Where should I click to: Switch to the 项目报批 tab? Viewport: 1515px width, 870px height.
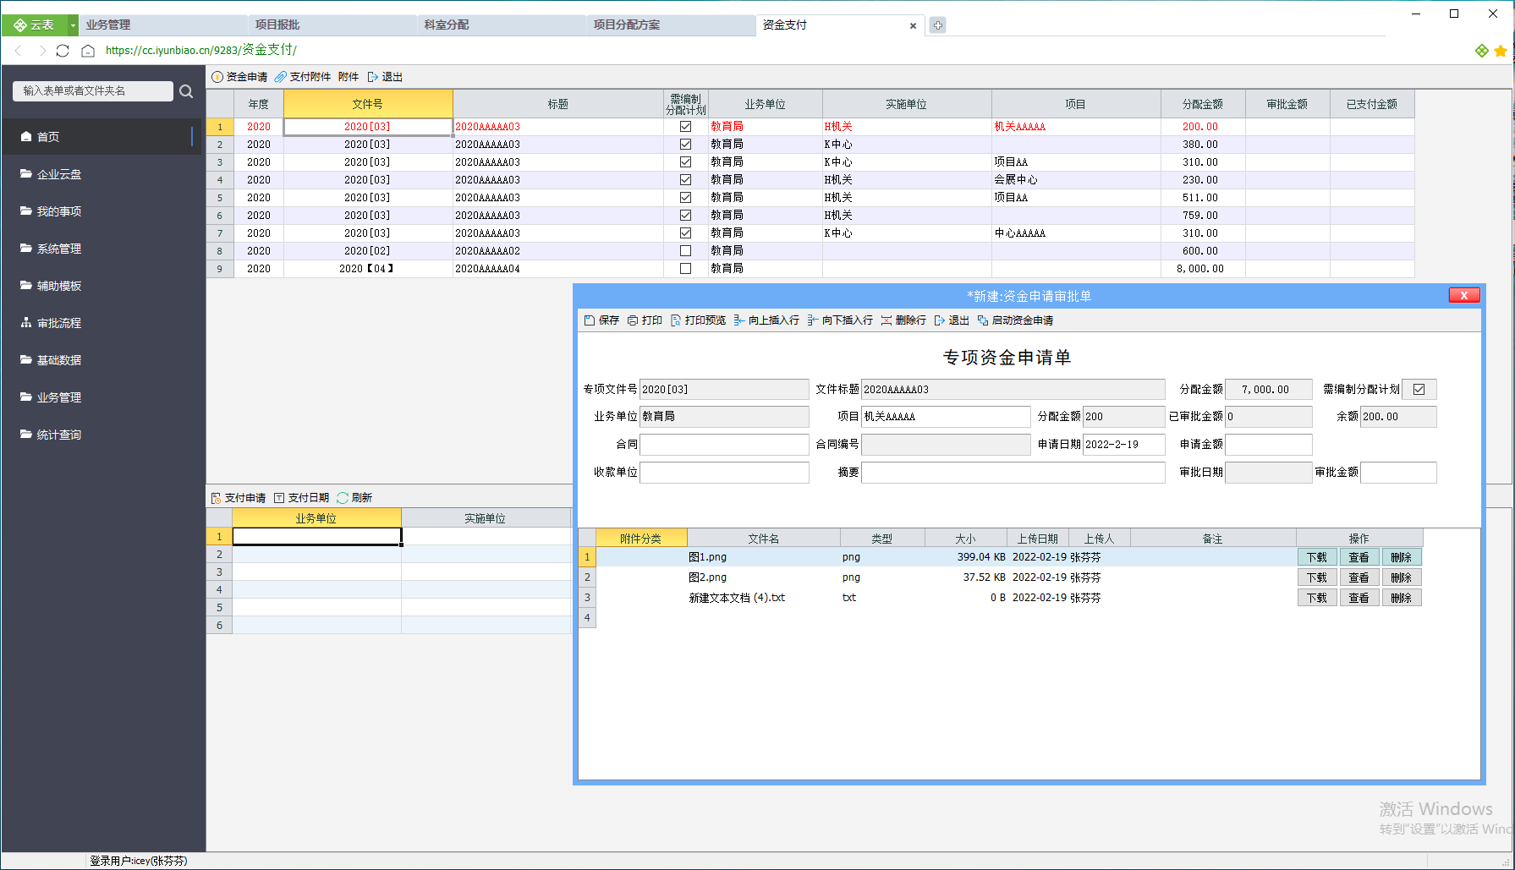tap(278, 25)
